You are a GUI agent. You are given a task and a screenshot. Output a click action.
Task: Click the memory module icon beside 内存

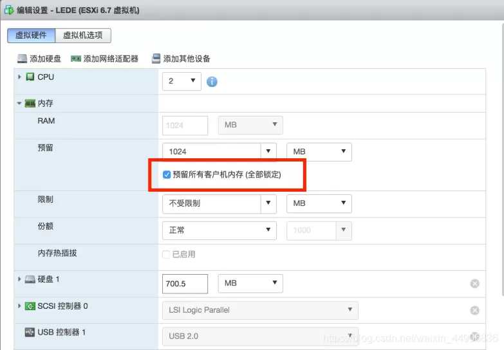(30, 104)
